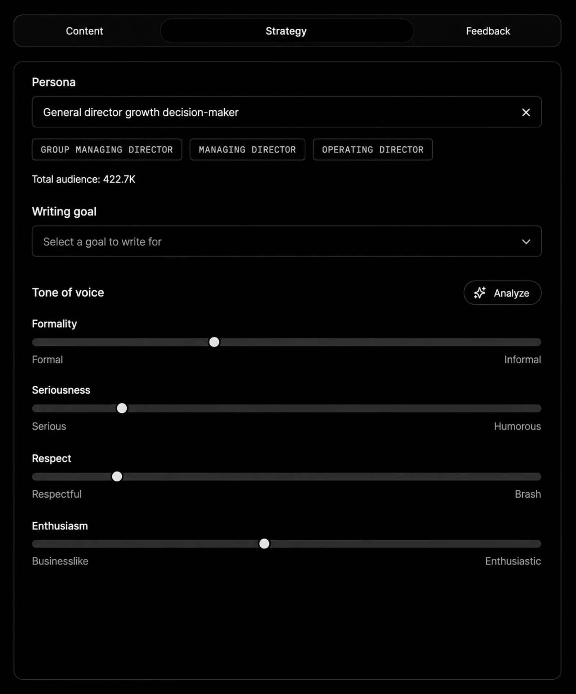Switch to the Content tab

click(84, 31)
